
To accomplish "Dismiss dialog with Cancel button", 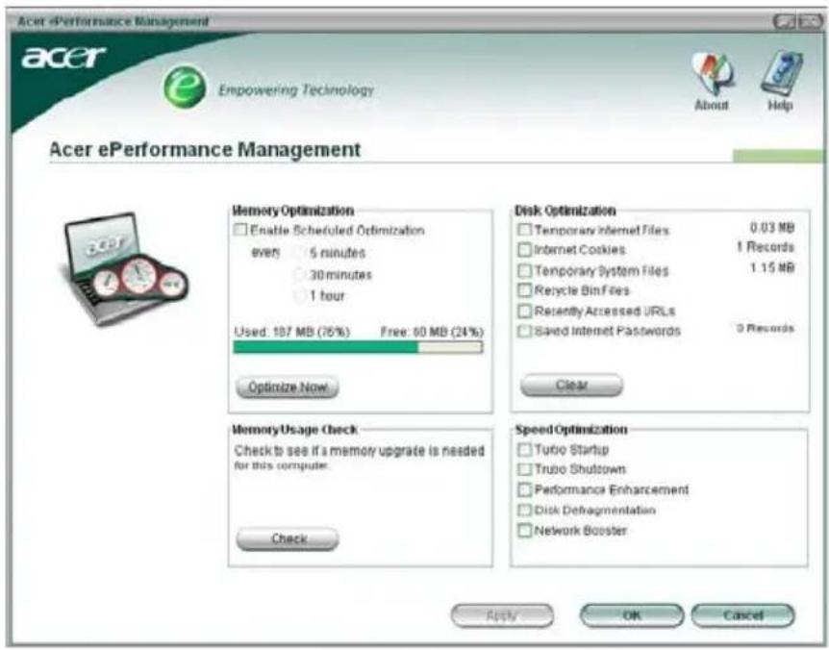I will (x=742, y=615).
